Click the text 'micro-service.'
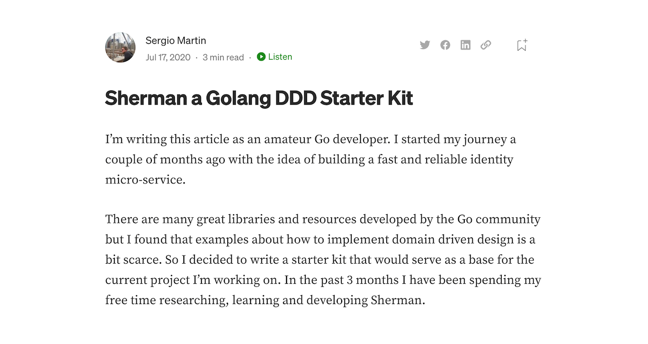Viewport: 648px width, 344px height. point(145,180)
